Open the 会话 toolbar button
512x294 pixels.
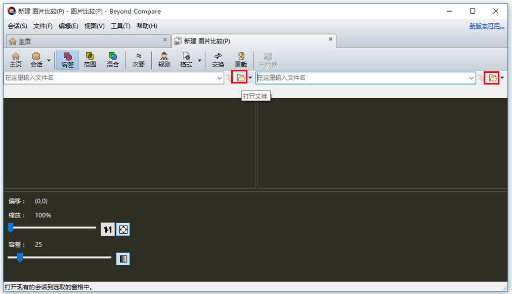pos(36,60)
